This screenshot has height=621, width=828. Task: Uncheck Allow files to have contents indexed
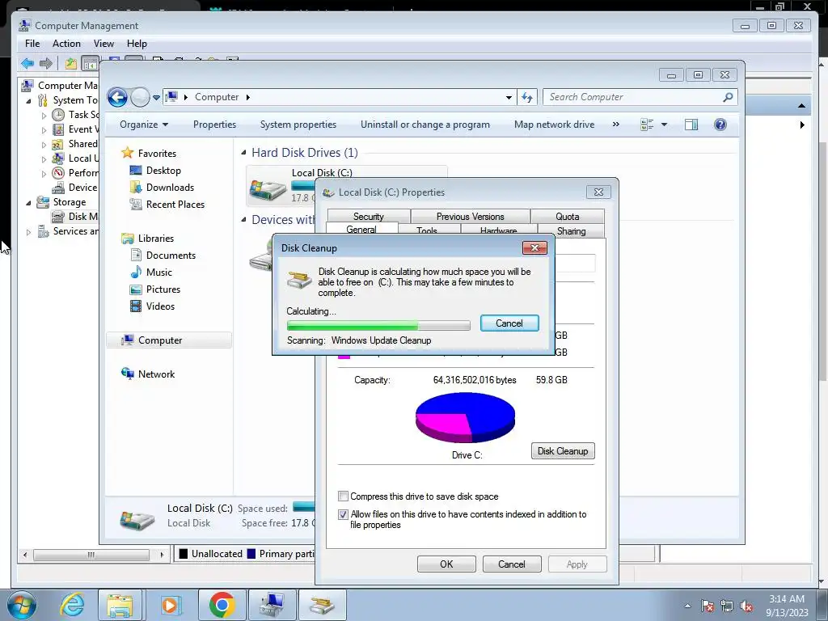click(343, 514)
